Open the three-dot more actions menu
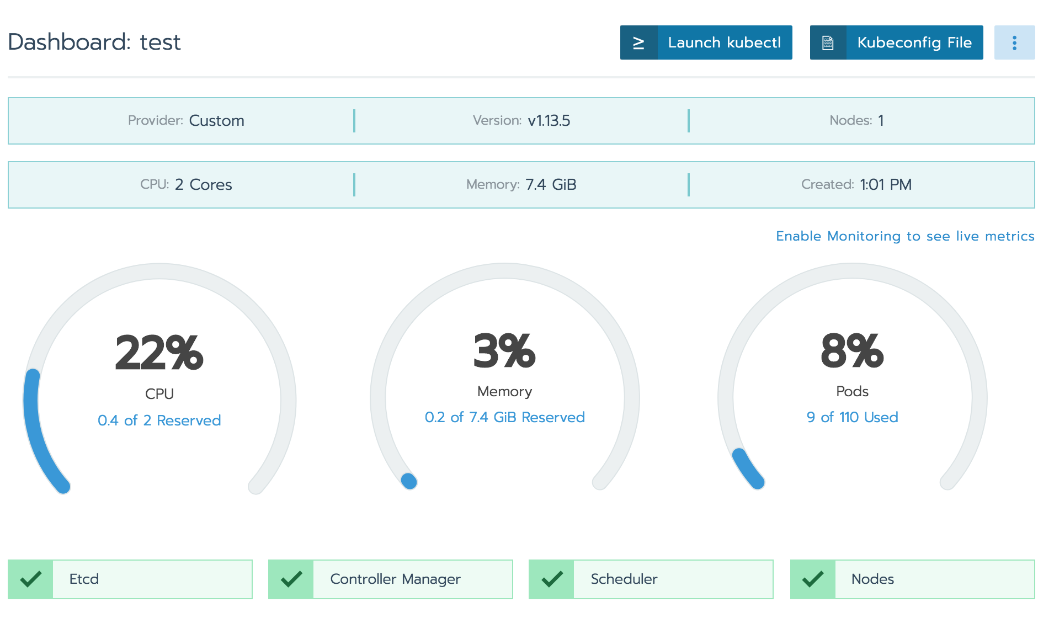 1014,42
